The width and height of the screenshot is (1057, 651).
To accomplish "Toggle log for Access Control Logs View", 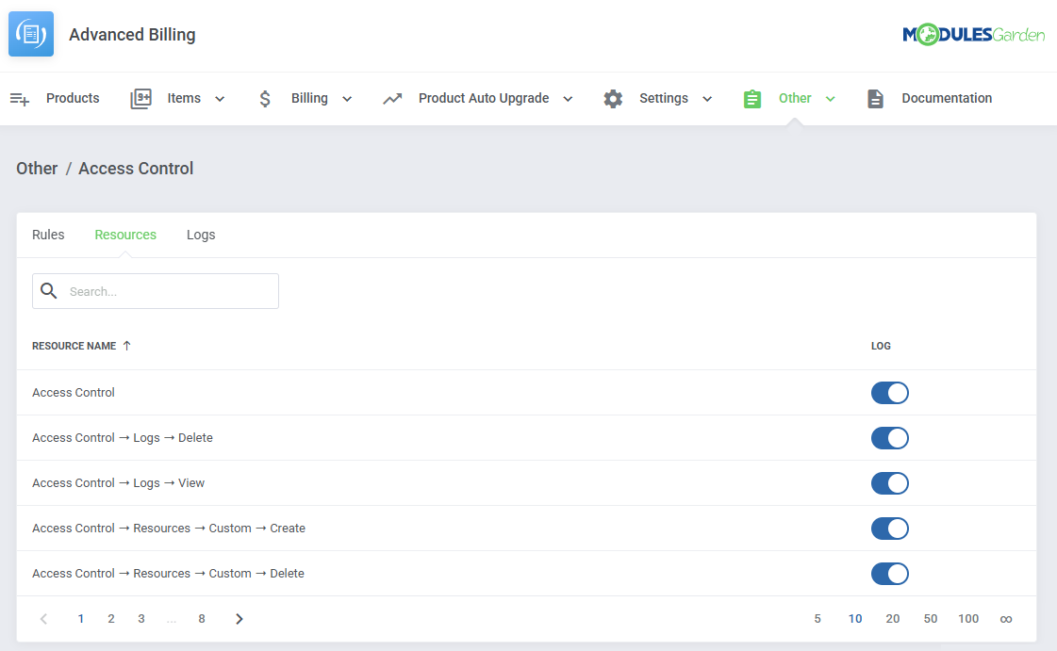I will (890, 482).
